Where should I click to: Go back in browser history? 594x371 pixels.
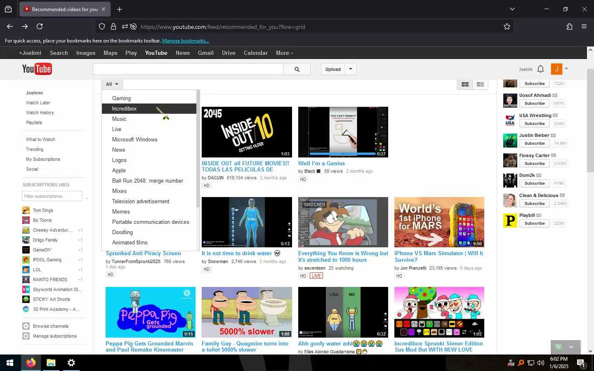coord(10,26)
